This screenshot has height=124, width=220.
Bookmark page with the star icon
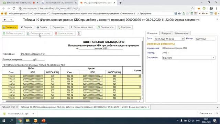(x=192, y=8)
